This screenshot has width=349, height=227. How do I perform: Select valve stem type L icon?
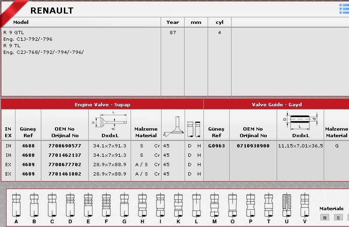pyautogui.click(x=196, y=205)
